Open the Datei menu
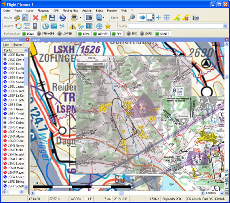The width and height of the screenshot is (230, 203). [7, 11]
